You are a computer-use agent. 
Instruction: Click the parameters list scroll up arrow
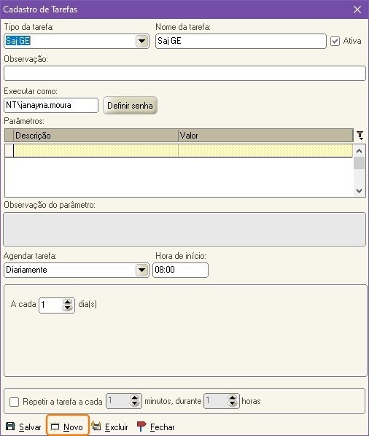pos(359,151)
